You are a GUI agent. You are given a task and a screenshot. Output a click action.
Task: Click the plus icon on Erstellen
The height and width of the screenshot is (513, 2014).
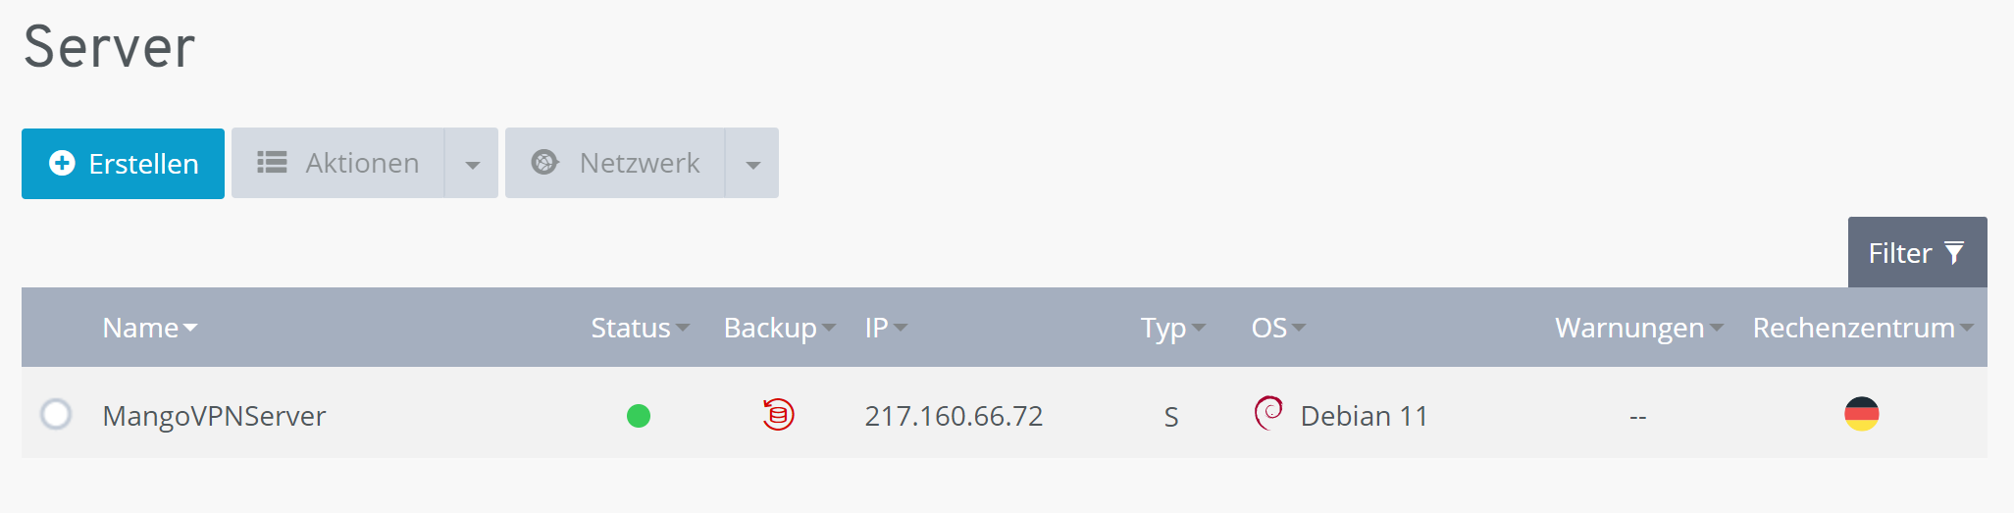[x=62, y=163]
